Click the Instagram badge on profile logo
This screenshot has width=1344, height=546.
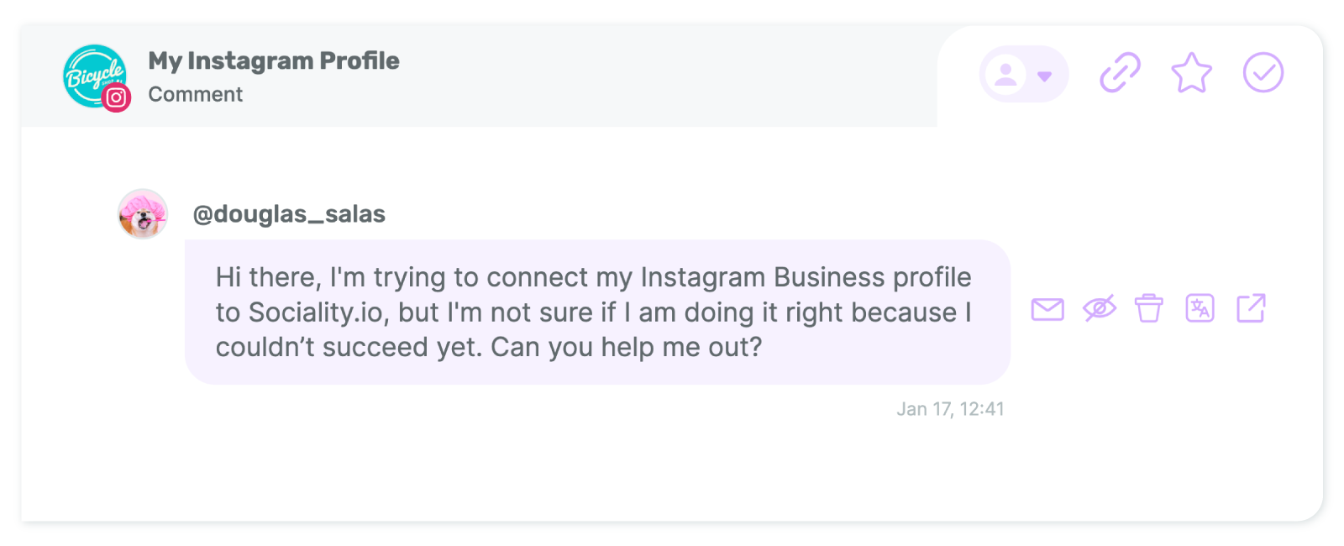(116, 97)
